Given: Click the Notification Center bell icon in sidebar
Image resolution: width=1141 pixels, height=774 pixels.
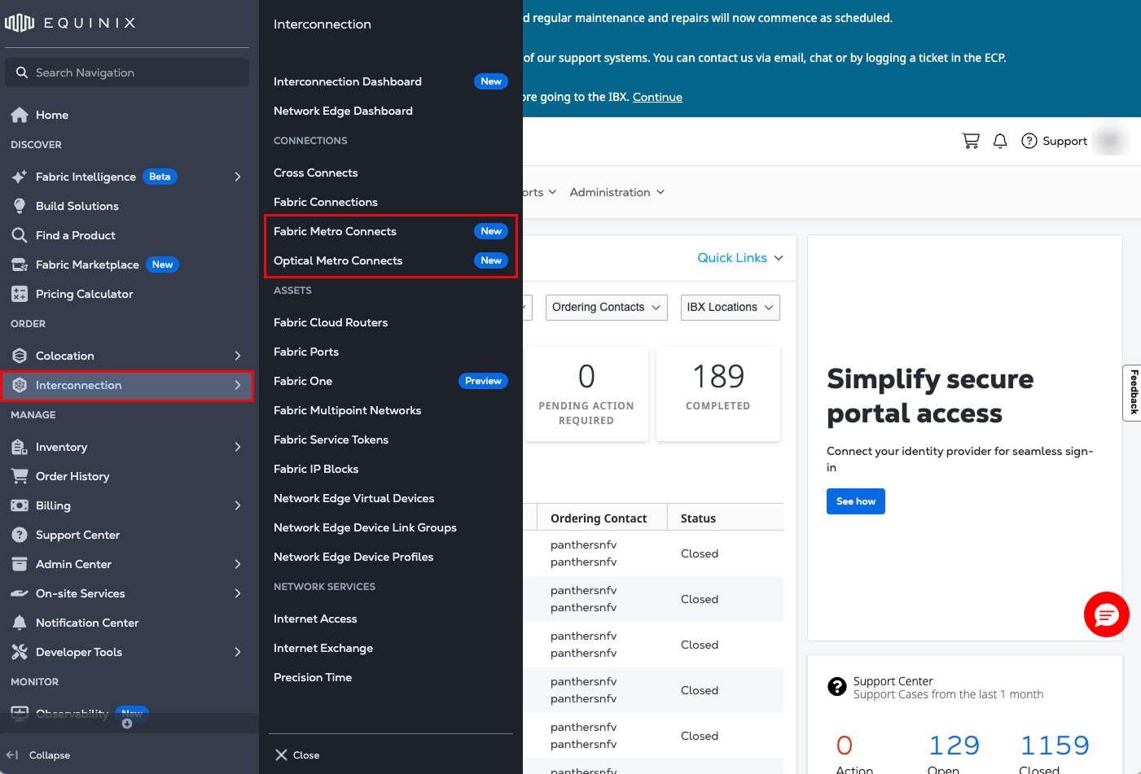Looking at the screenshot, I should click(x=20, y=623).
